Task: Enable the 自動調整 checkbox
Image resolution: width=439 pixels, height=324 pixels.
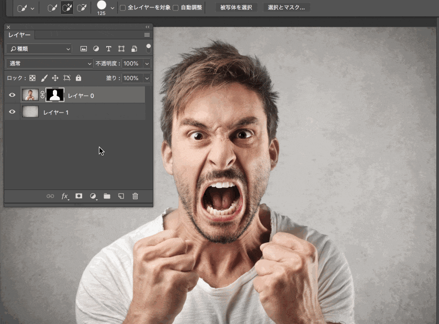Action: coord(175,8)
